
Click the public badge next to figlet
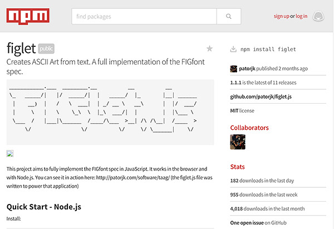[x=47, y=48]
